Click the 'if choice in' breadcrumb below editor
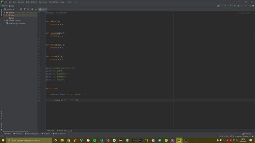This screenshot has width=255, height=143. pyautogui.click(x=65, y=131)
